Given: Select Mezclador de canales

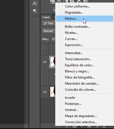Looking at the screenshot, I should (85, 84).
